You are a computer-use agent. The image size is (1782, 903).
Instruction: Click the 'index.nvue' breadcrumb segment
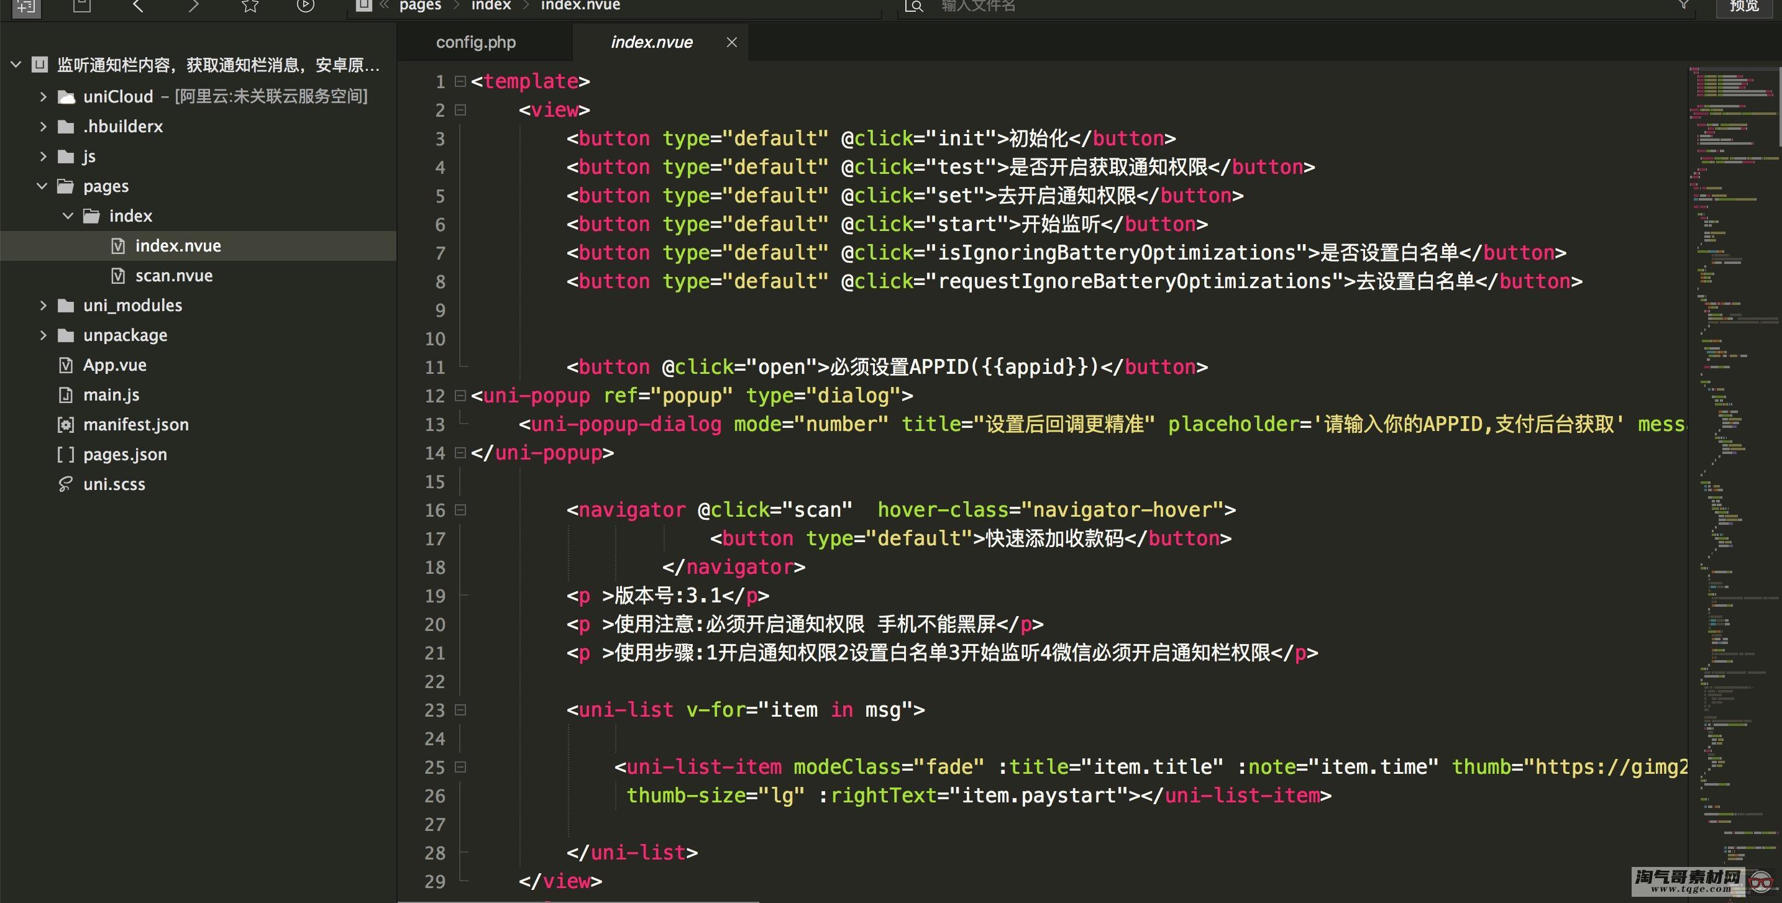pyautogui.click(x=580, y=6)
